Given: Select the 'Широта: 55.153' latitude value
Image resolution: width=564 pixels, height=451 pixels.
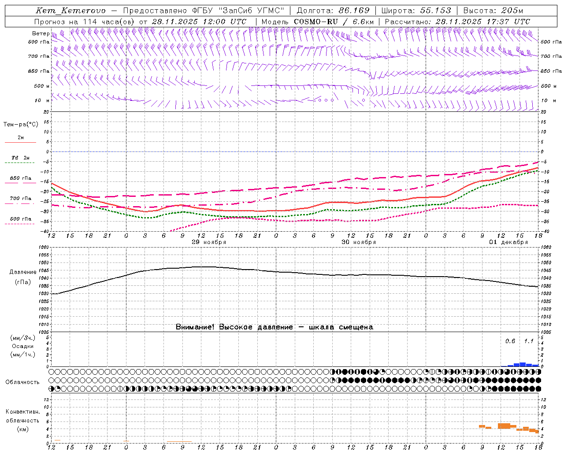Looking at the screenshot, I should [x=416, y=11].
